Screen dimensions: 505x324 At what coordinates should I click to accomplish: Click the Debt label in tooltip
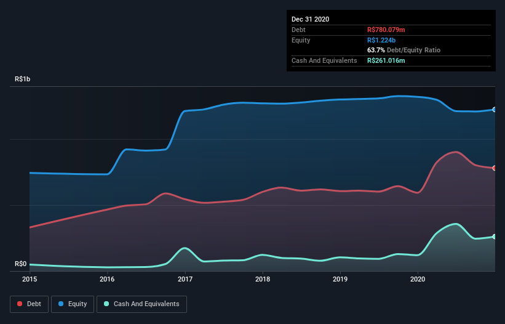(298, 30)
